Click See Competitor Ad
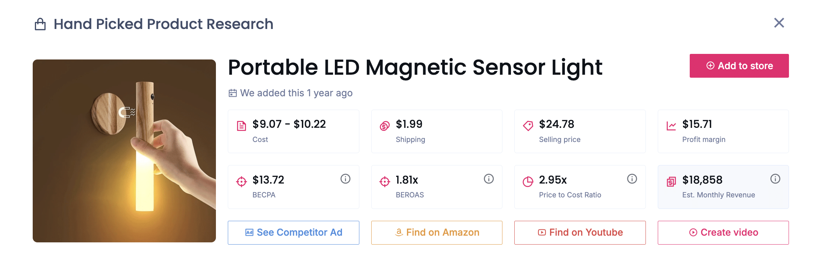The height and width of the screenshot is (255, 825). tap(293, 232)
